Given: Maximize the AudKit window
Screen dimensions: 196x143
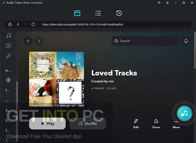Looking at the screenshot, I should [184, 3].
